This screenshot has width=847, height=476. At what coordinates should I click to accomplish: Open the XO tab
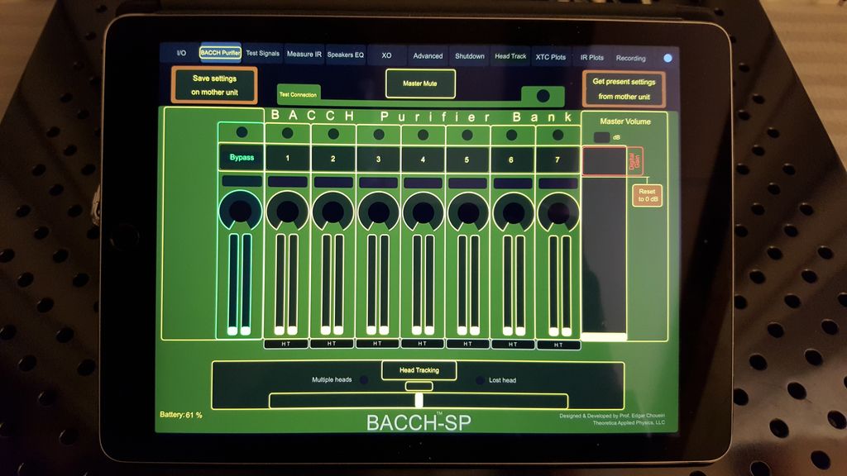(x=387, y=55)
